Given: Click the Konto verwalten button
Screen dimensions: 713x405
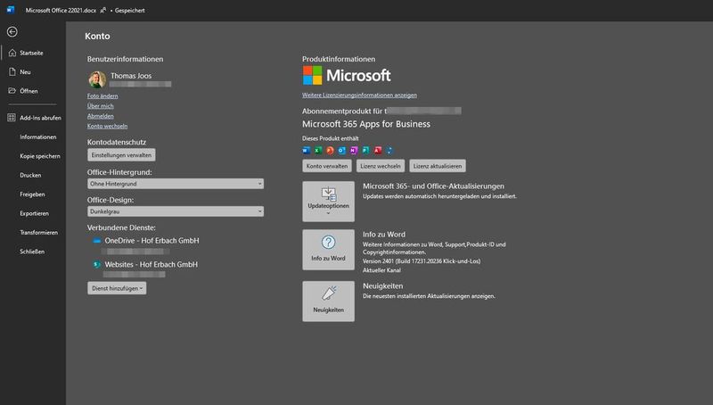Looking at the screenshot, I should [x=327, y=166].
